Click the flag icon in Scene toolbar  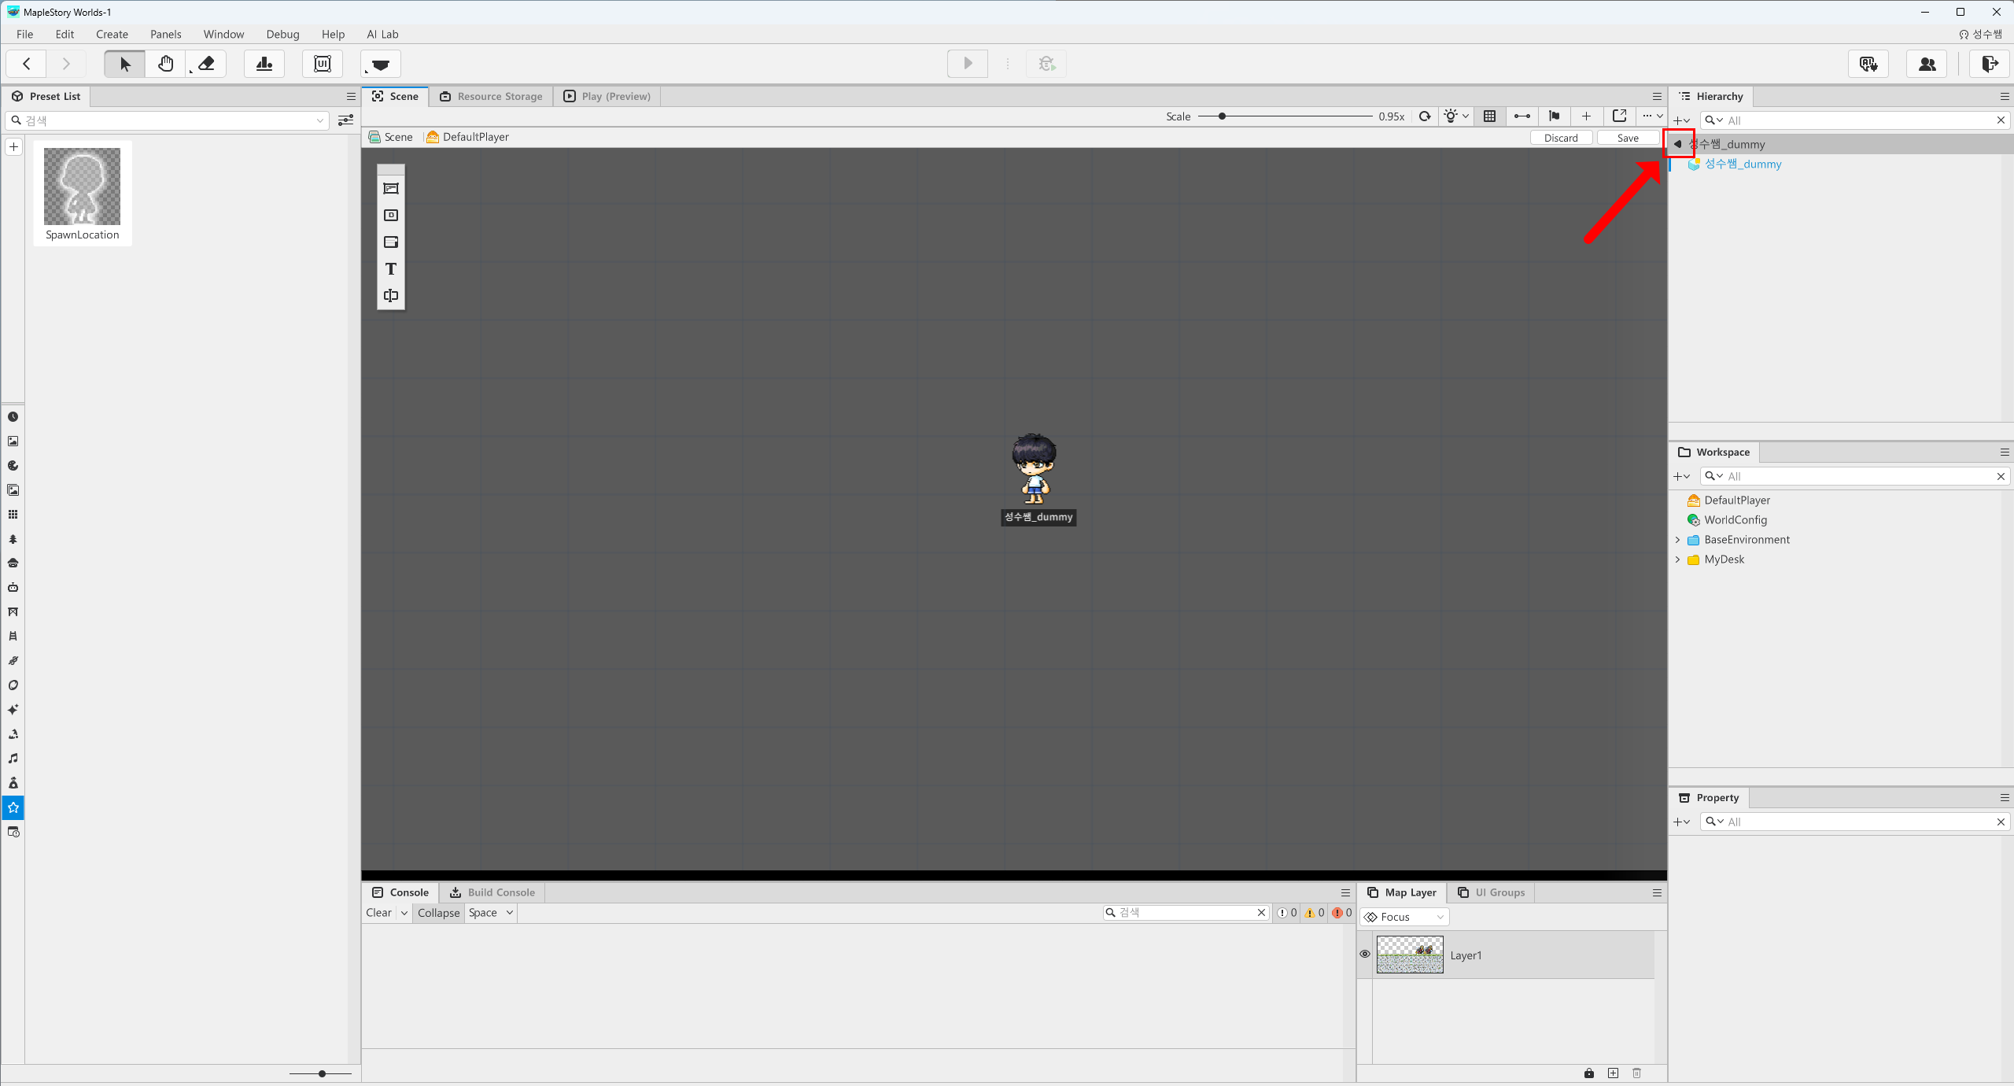pyautogui.click(x=1555, y=116)
